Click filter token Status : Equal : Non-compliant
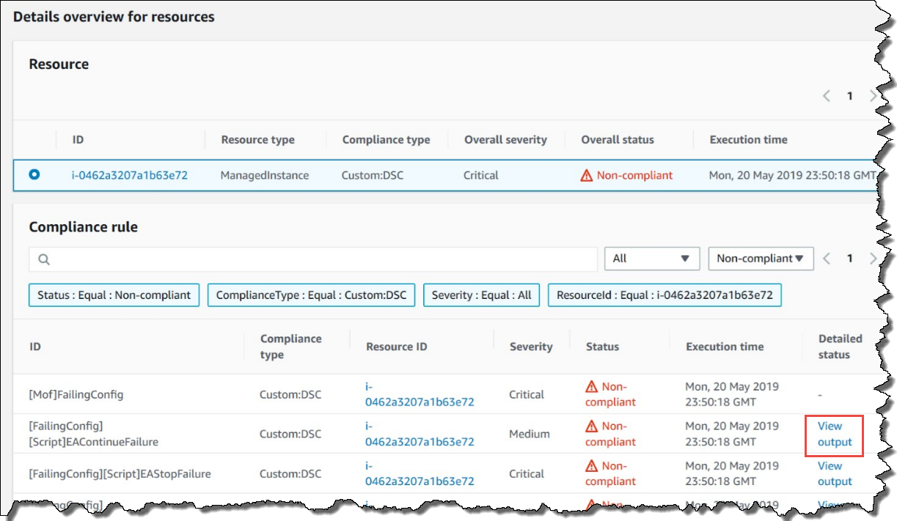This screenshot has height=521, width=897. (113, 295)
